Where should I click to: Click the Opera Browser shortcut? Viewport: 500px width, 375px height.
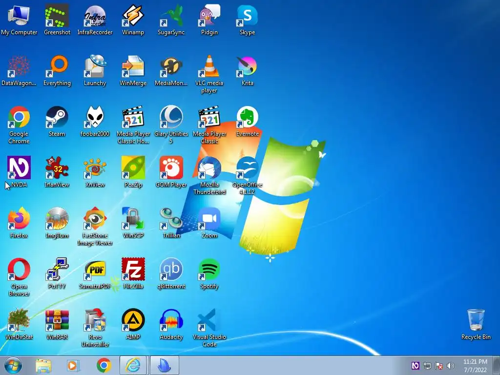point(19,270)
